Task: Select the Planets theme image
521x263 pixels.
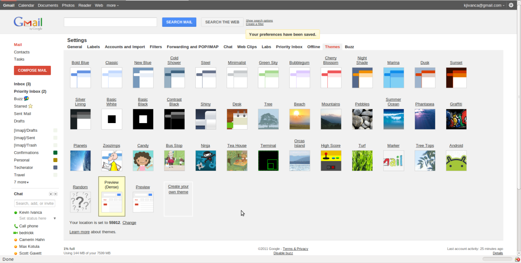Action: pos(80,161)
